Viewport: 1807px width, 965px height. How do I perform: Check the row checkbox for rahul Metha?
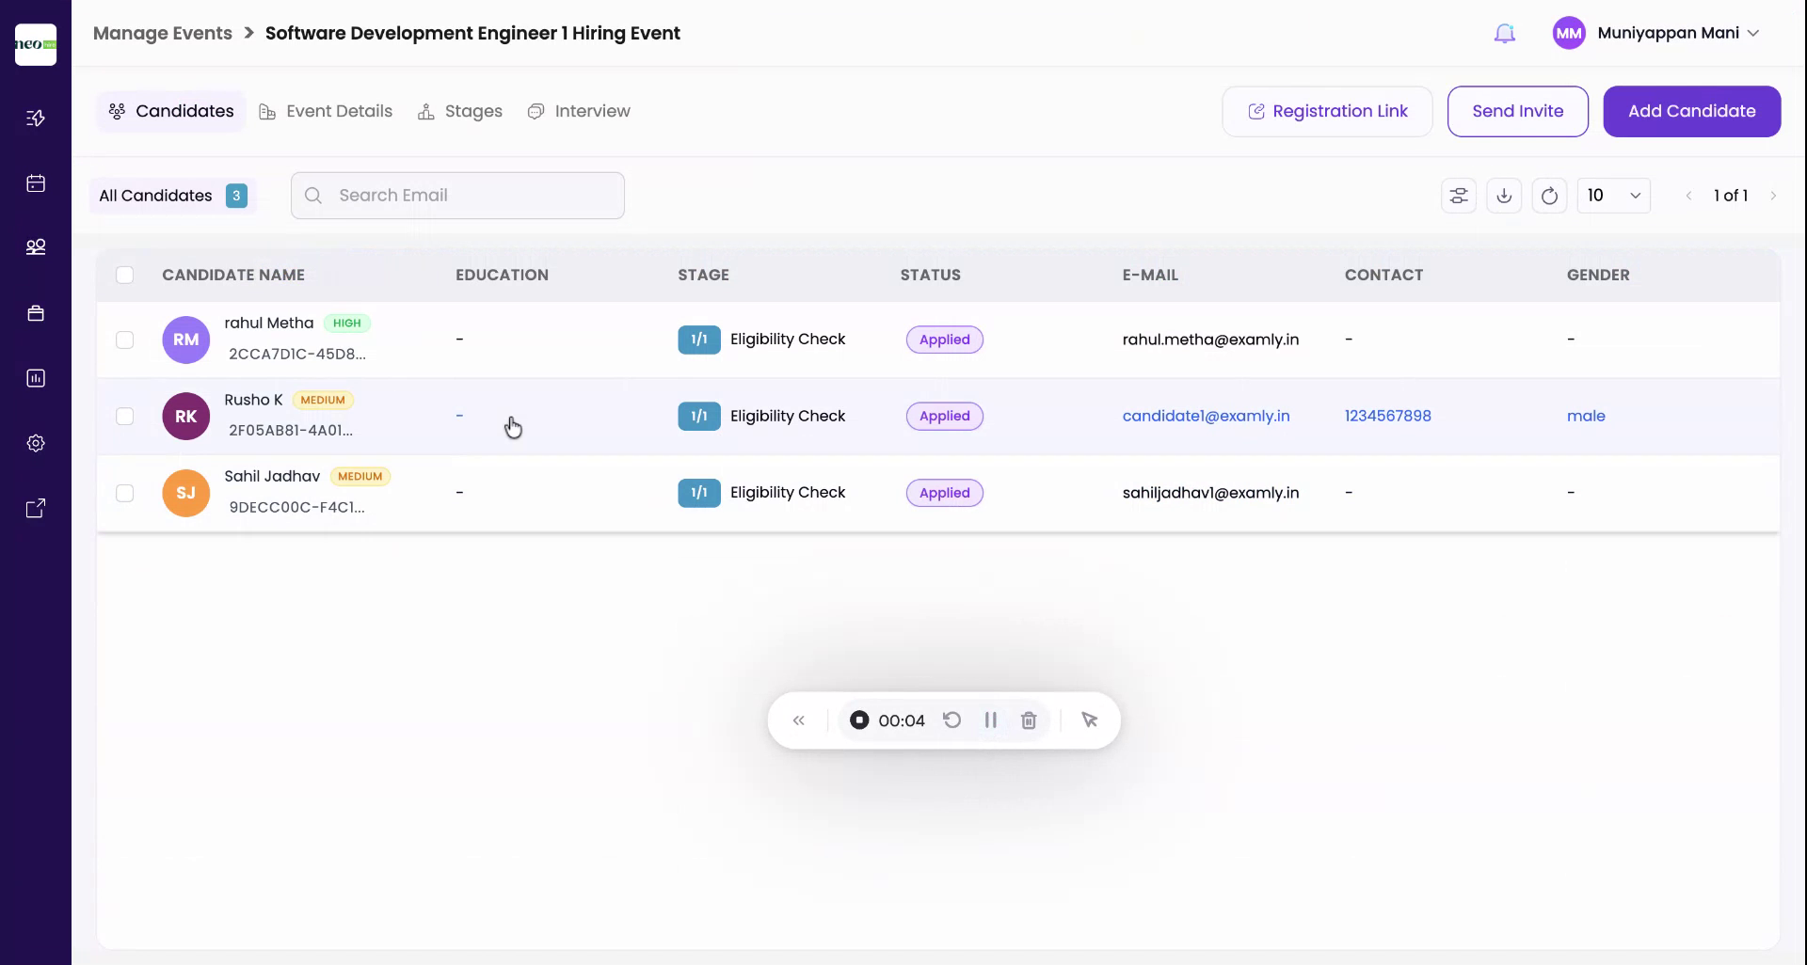[x=125, y=340]
